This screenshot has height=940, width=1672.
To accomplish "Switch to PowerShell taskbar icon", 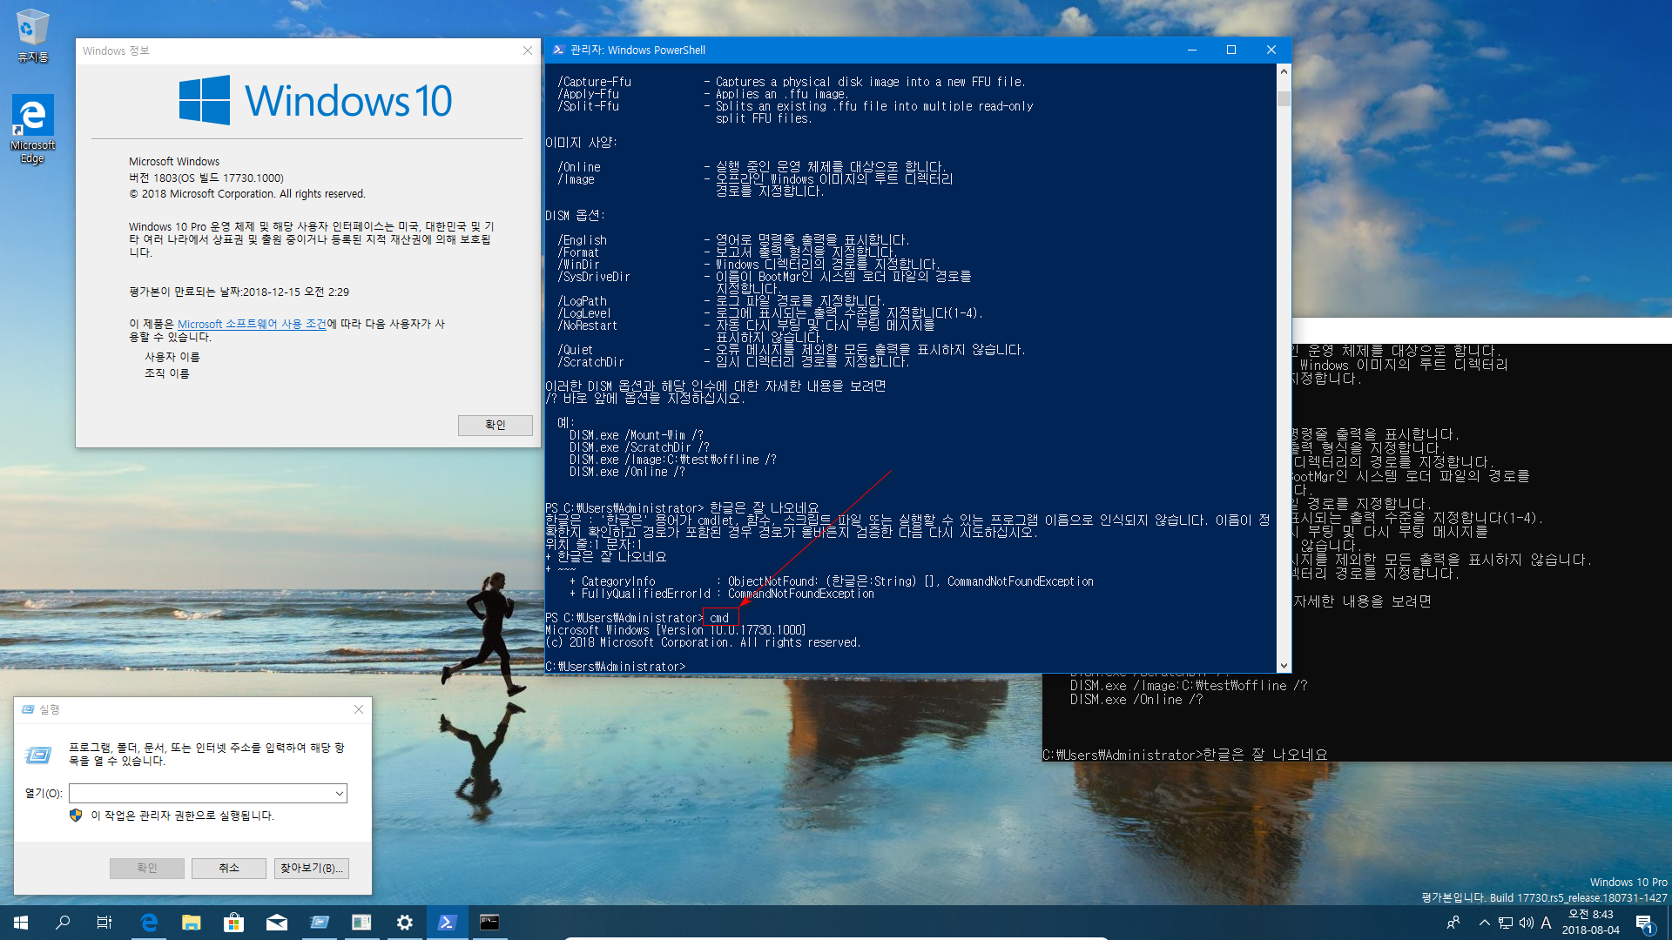I will click(448, 923).
